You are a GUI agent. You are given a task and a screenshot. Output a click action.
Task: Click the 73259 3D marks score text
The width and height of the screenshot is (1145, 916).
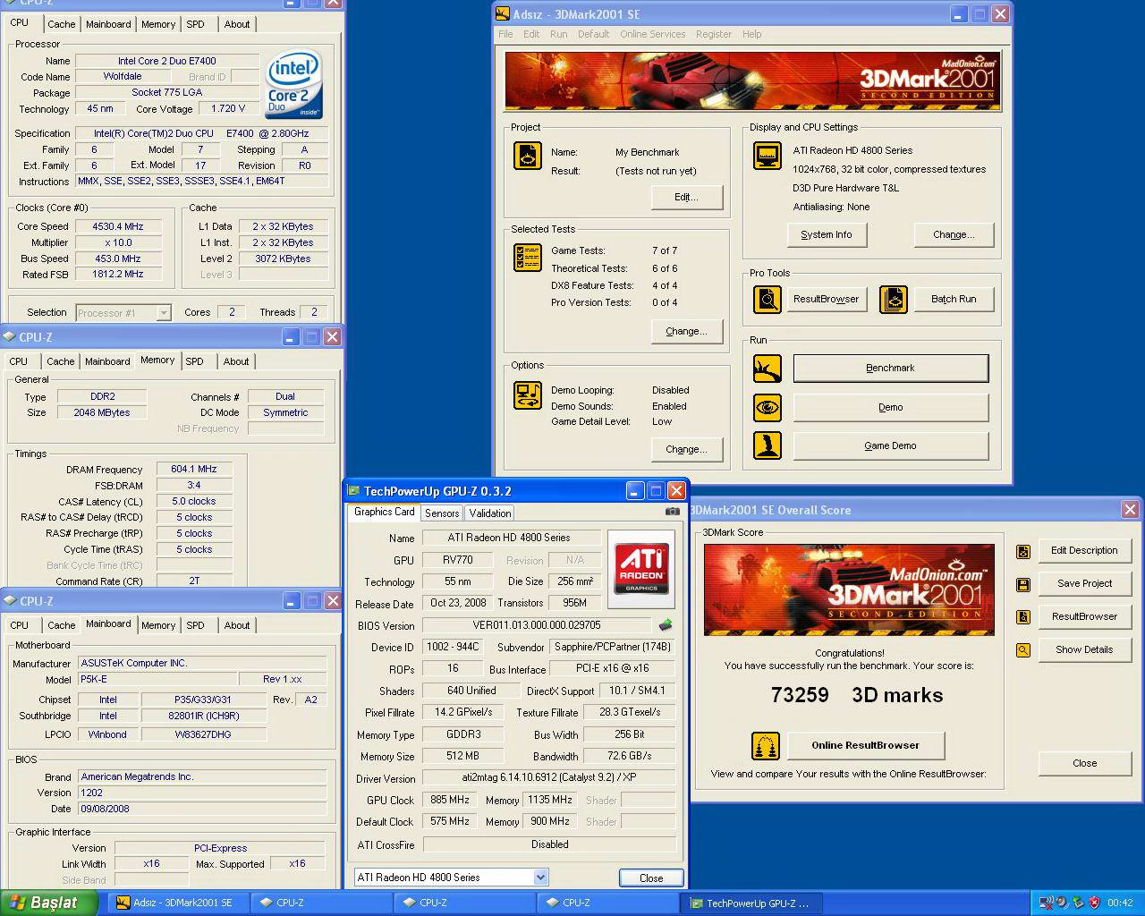[857, 695]
